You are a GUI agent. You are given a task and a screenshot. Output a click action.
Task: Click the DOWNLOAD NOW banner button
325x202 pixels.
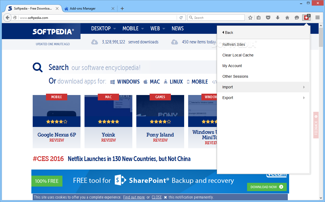[267, 187]
